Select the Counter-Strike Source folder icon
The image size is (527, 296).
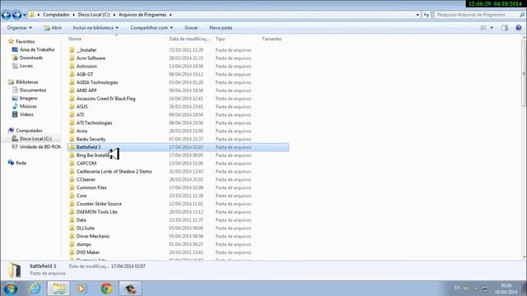[x=72, y=204]
